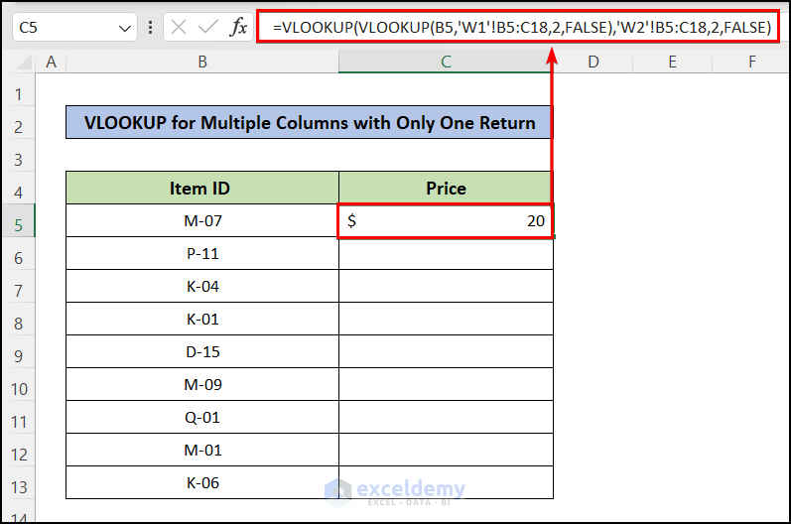Select the 'Price' header cell
The width and height of the screenshot is (791, 524).
(446, 189)
